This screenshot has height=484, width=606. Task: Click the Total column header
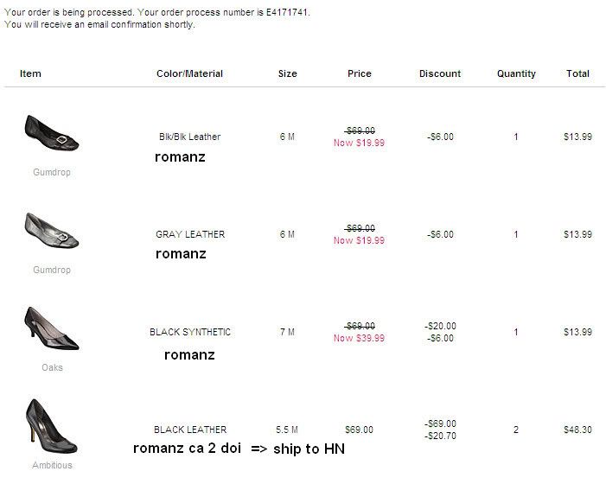tap(577, 73)
